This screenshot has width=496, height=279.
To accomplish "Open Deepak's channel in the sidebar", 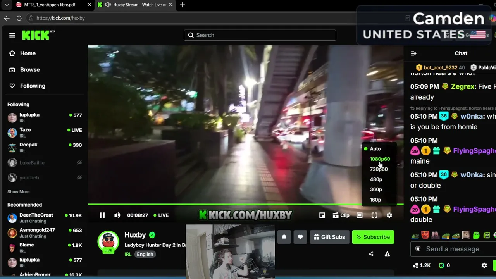I will (x=45, y=147).
